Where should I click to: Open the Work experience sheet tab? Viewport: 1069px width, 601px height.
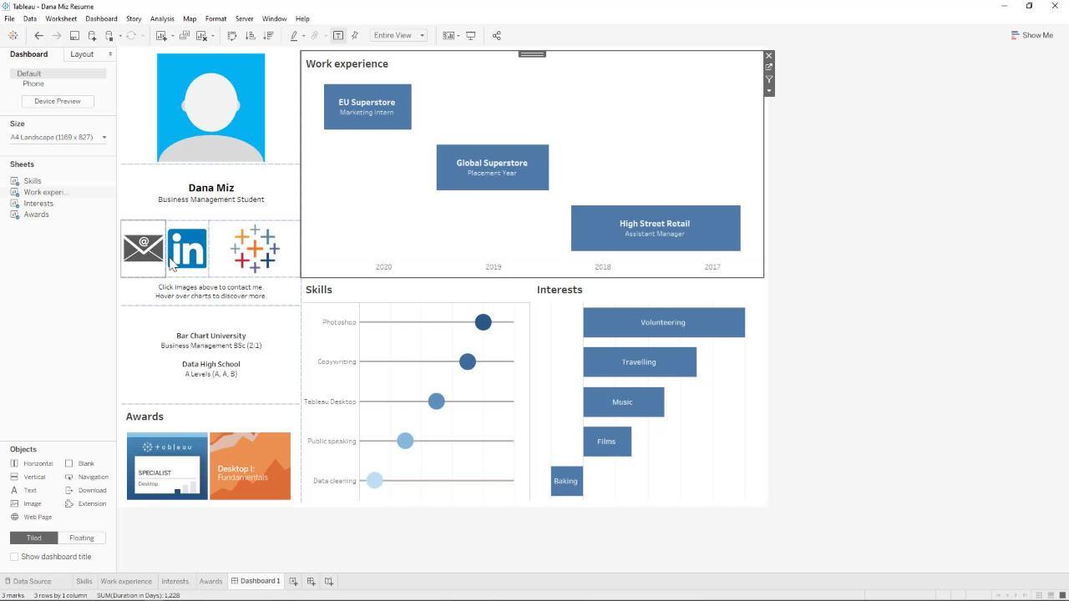[126, 581]
